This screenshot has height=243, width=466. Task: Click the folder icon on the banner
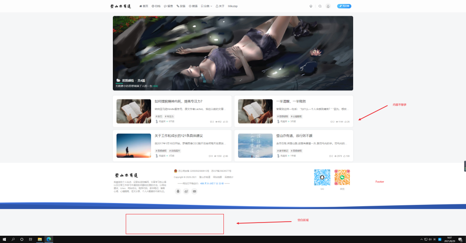pos(118,80)
